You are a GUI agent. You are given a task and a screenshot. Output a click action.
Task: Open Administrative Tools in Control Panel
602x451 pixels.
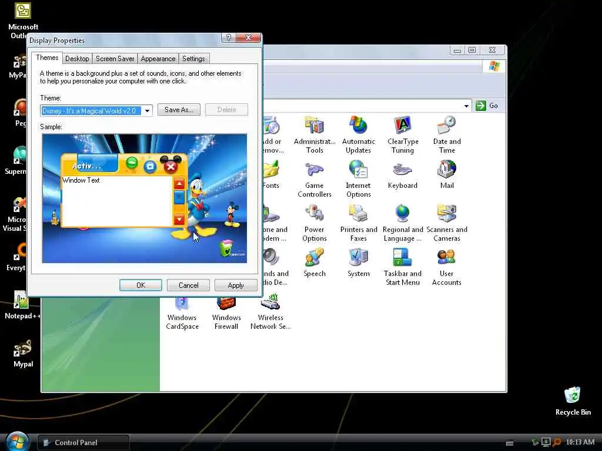pos(315,134)
